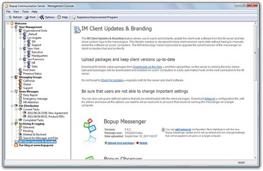Open Options via the tools icon
The height and width of the screenshot is (171, 263).
click(42, 17)
